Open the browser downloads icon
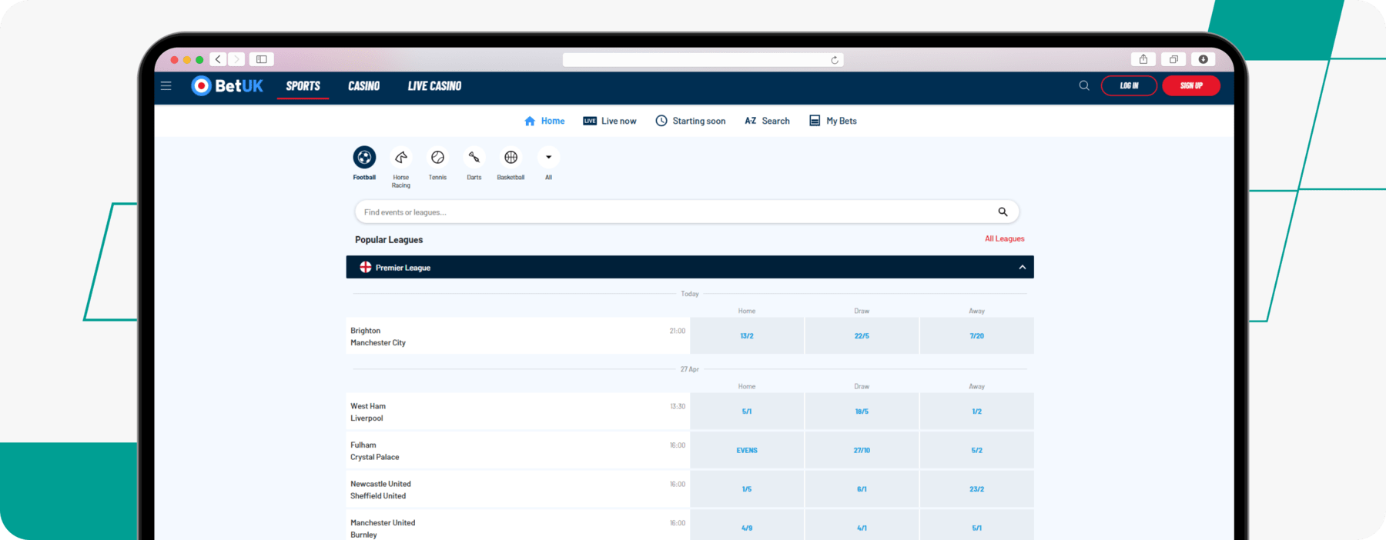1386x540 pixels. click(1204, 59)
